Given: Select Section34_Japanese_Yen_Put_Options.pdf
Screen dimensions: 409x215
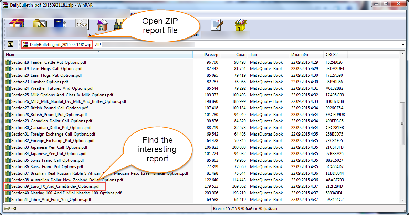Looking at the screenshot, I should (49, 153).
